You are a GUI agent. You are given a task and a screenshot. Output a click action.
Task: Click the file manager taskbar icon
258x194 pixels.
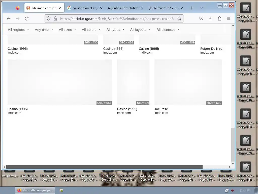pyautogui.click(x=61, y=190)
